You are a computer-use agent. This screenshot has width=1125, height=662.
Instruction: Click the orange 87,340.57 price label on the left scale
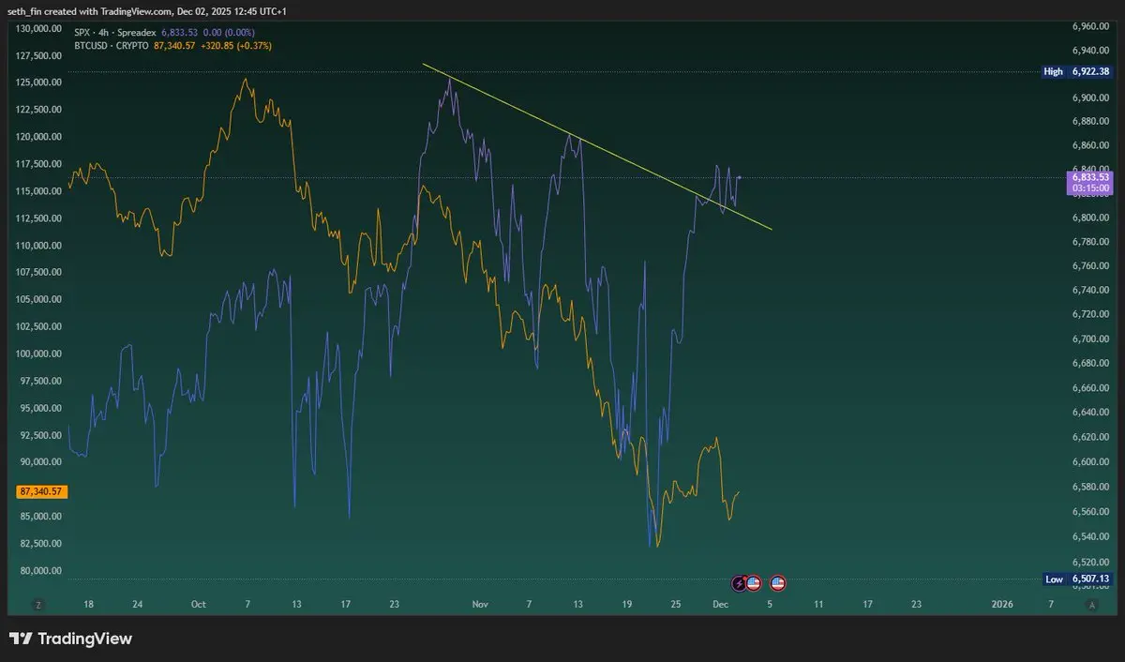tap(42, 491)
